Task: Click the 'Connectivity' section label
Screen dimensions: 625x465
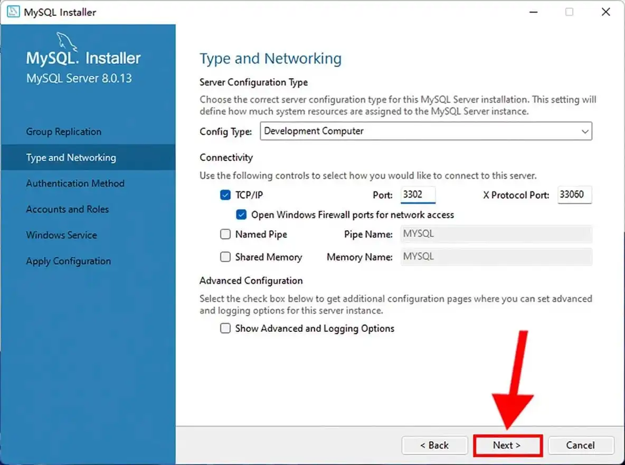Action: tap(226, 157)
